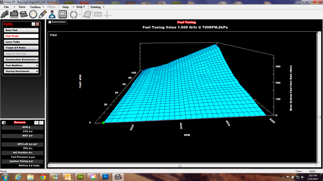The width and height of the screenshot is (323, 181).
Task: Open the Help menu
Action: click(x=65, y=7)
